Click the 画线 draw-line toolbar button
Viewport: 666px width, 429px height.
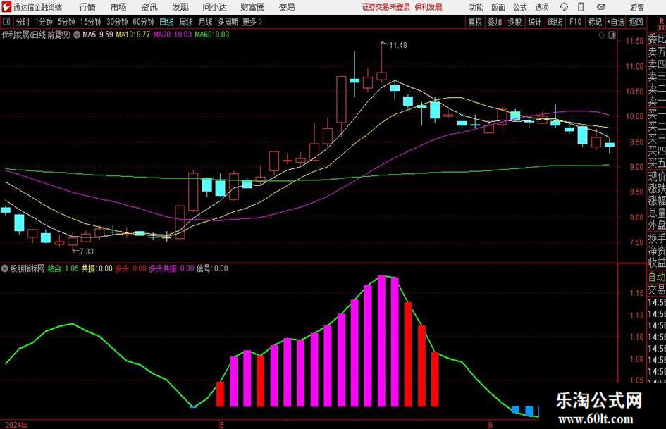(555, 22)
